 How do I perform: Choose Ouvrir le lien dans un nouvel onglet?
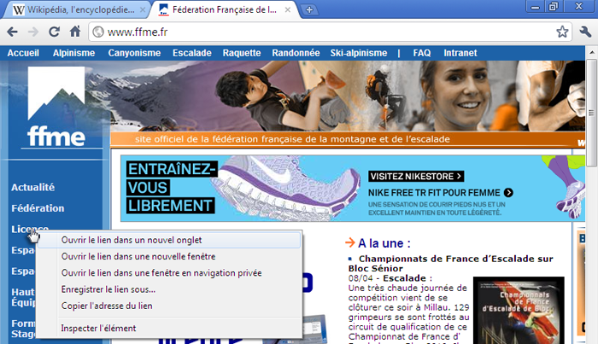169,241
